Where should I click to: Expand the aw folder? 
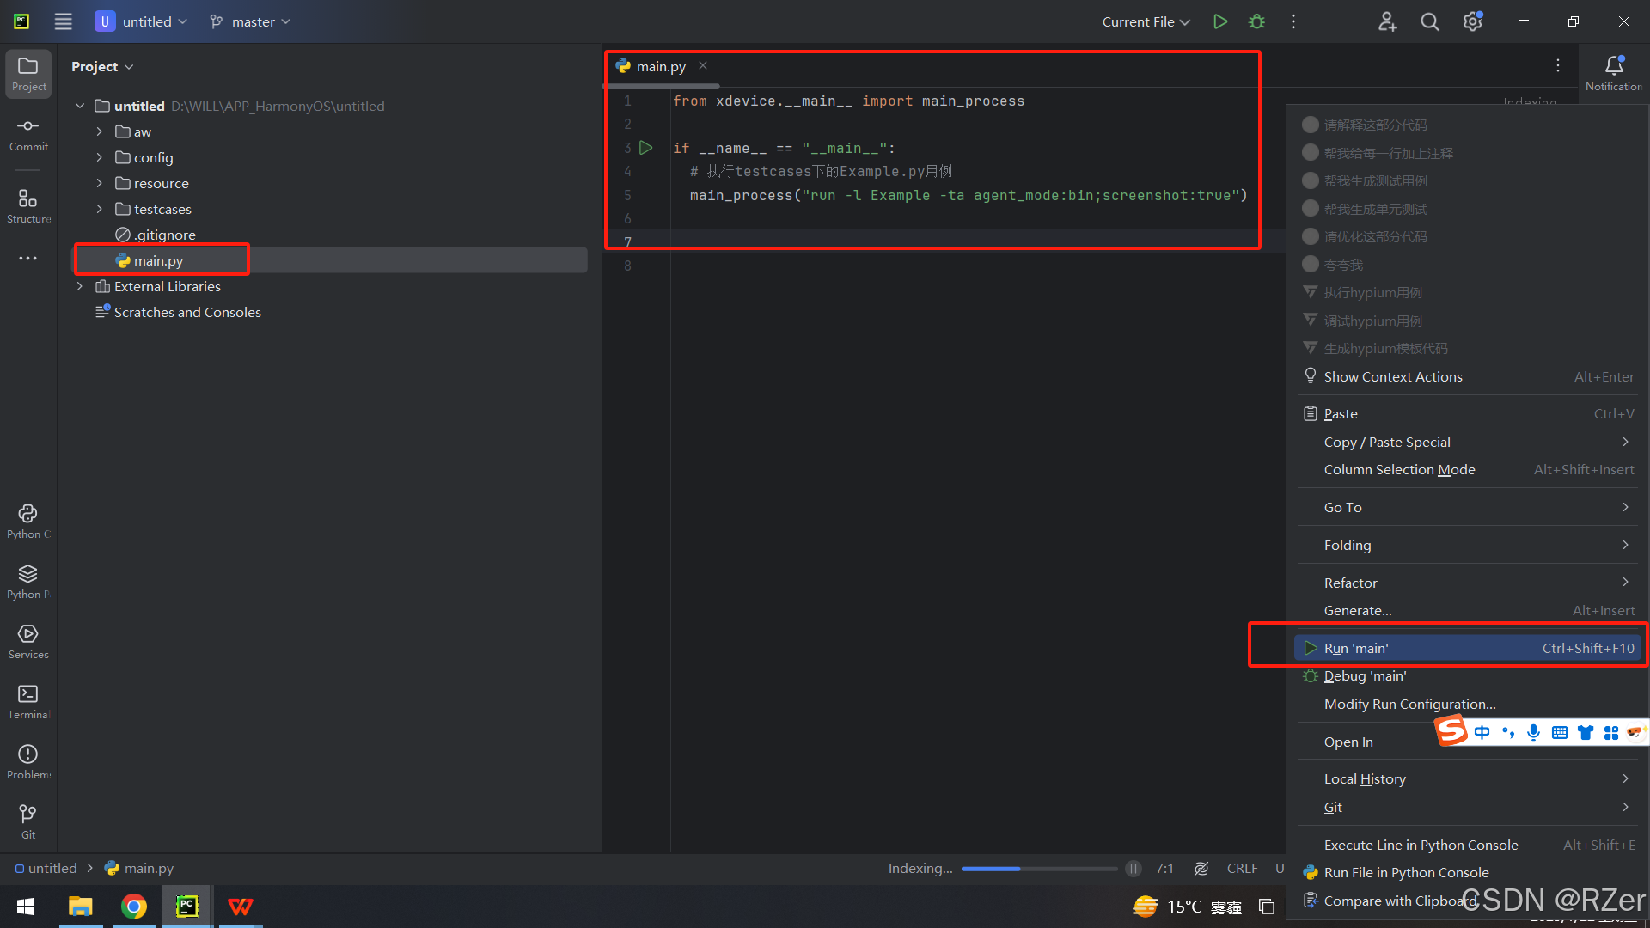[100, 131]
